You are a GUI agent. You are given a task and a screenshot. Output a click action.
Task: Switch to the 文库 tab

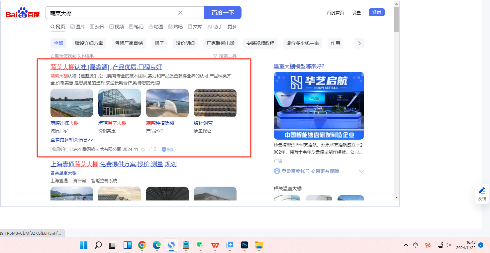195,27
